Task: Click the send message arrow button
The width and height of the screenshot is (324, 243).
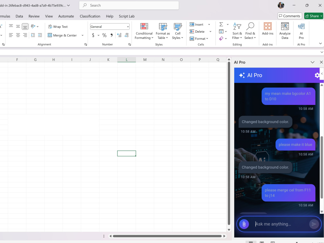Action: [314, 224]
